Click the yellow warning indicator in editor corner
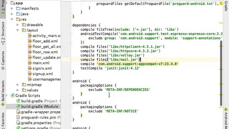 (221, 3)
